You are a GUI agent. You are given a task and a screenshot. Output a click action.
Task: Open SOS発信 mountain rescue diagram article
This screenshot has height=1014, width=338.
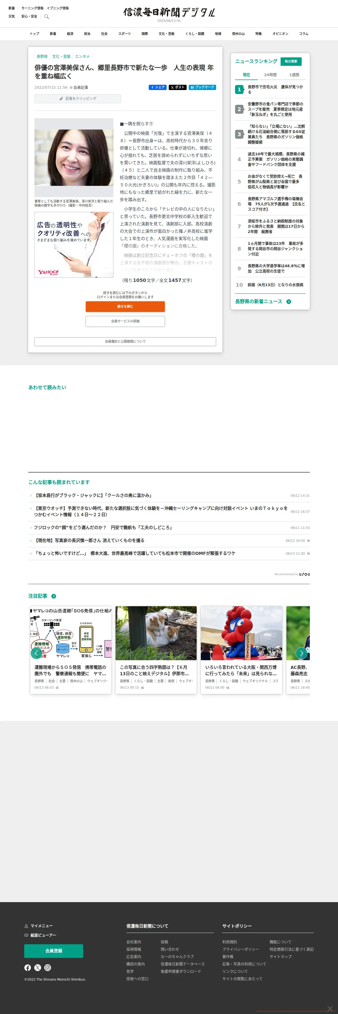point(71,633)
